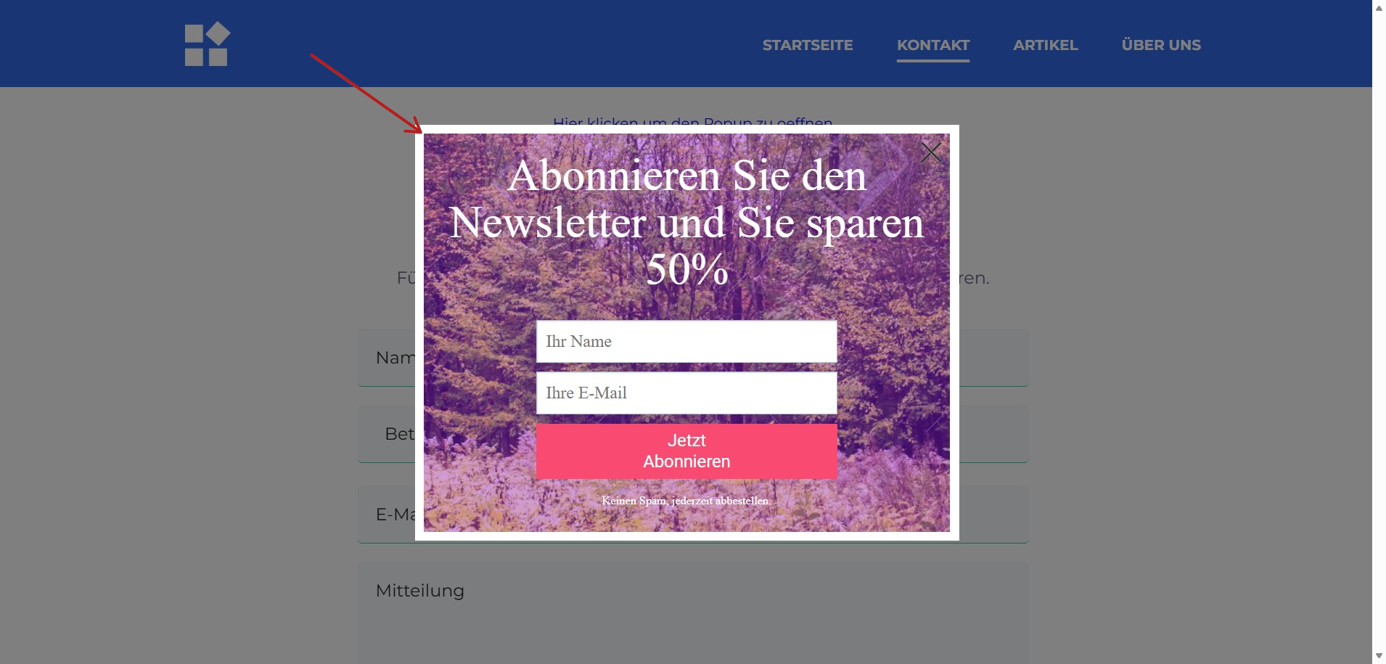Screen dimensions: 1386x664
Task: Click the Jetzt Abonnieren button
Action: click(x=686, y=451)
